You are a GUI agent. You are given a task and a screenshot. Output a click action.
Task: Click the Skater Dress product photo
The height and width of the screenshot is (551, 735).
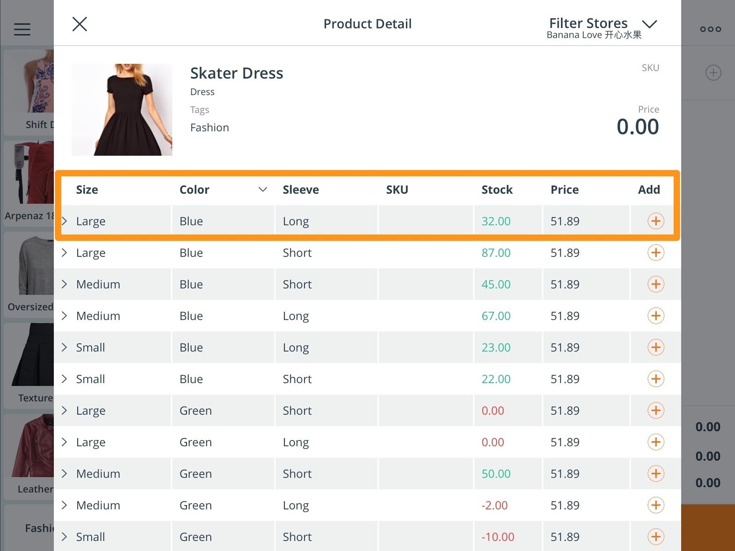pyautogui.click(x=122, y=109)
